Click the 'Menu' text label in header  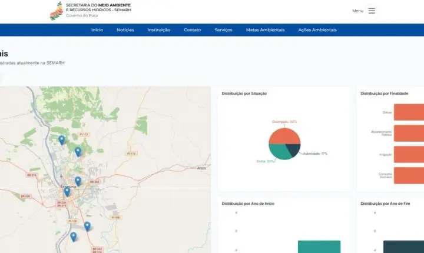tap(358, 11)
